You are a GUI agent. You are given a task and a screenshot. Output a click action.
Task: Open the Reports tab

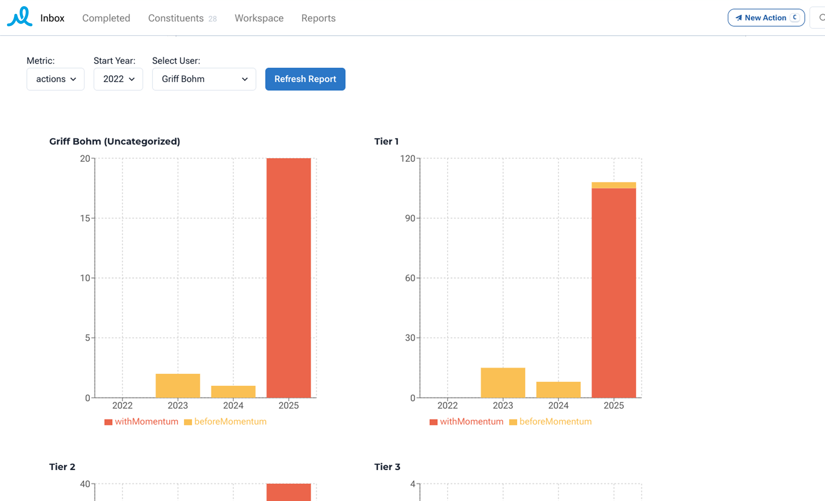tap(318, 18)
